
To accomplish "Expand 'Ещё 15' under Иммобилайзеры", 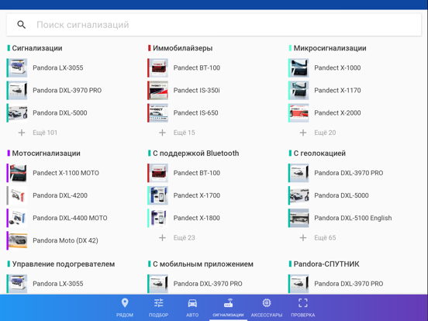I will point(177,133).
